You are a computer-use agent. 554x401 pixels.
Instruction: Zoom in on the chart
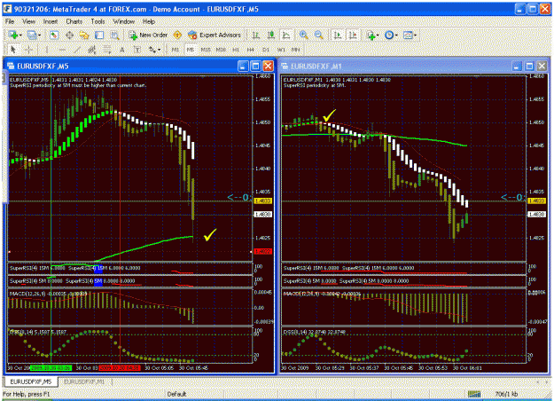[x=303, y=35]
